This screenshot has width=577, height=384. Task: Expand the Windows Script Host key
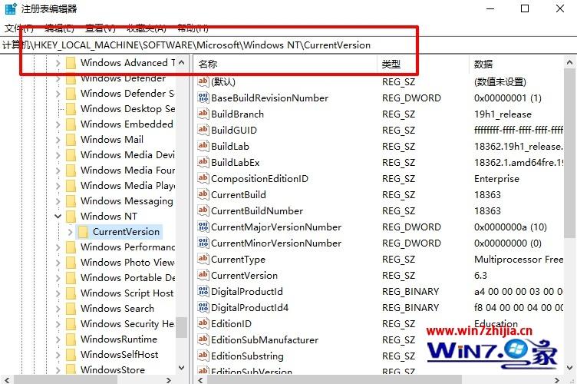click(x=58, y=293)
